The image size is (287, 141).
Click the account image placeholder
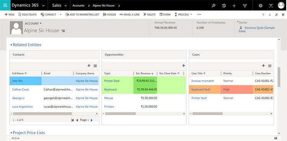click(x=16, y=28)
